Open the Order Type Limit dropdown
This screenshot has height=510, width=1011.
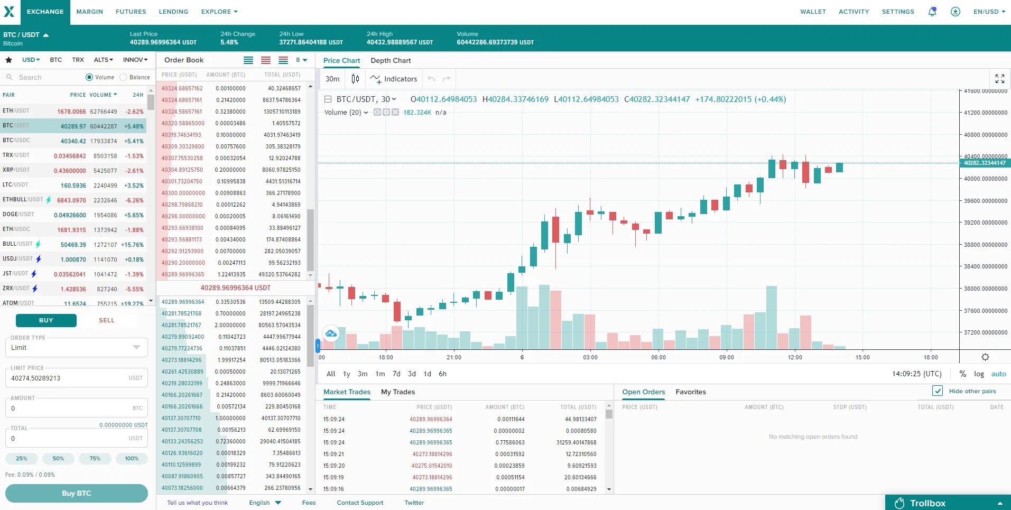(x=77, y=347)
